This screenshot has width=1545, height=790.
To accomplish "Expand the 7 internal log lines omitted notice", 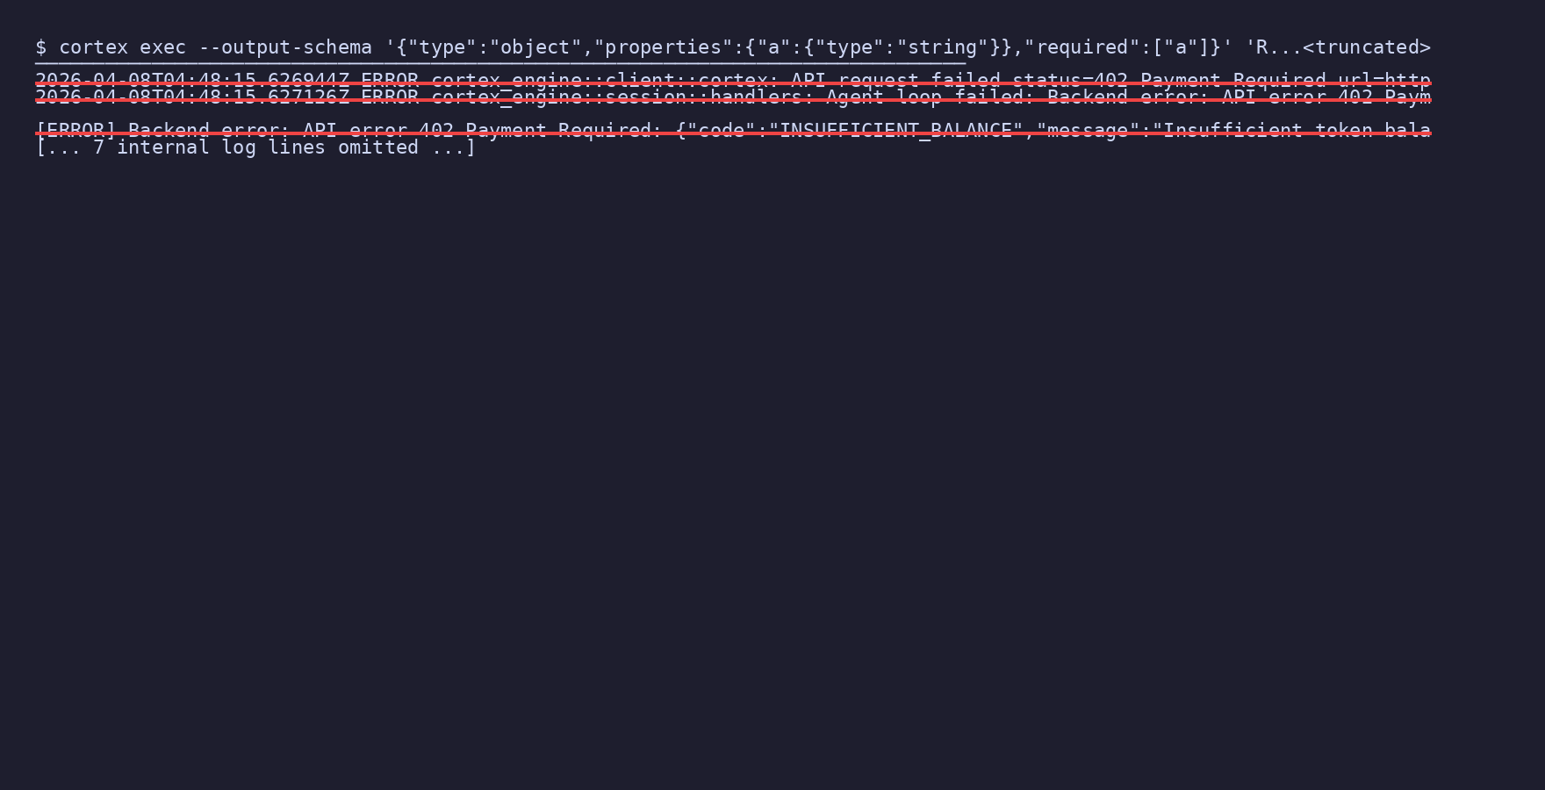I will [255, 147].
